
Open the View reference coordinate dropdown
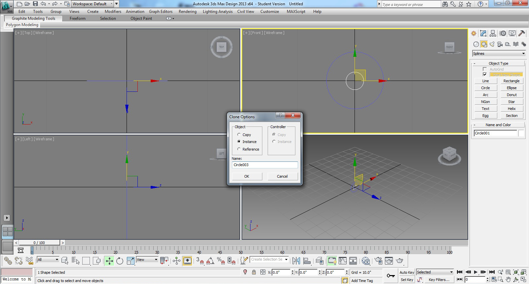147,260
